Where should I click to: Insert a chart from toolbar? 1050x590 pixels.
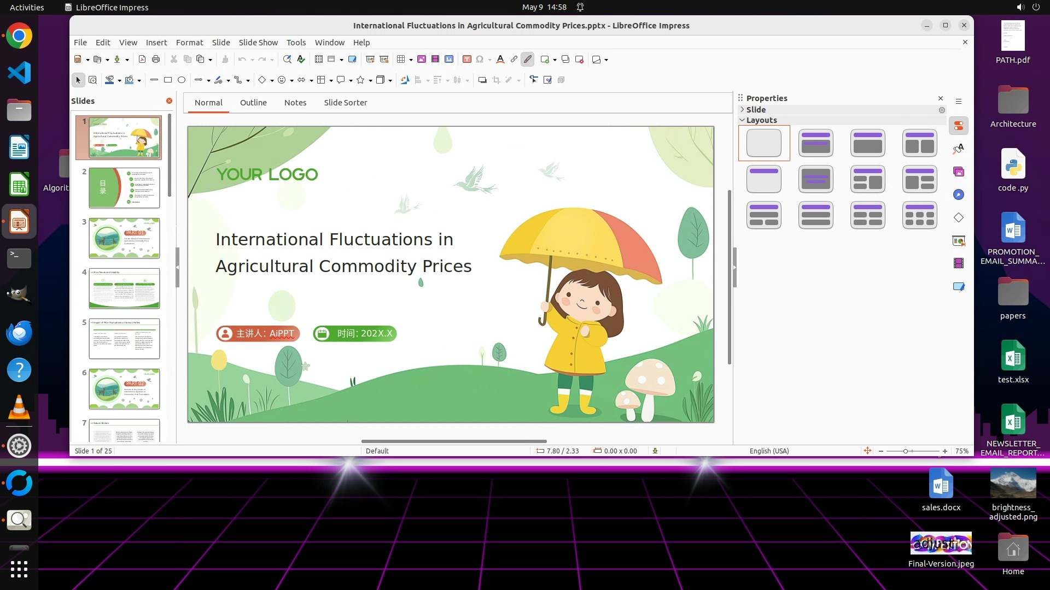click(x=449, y=60)
